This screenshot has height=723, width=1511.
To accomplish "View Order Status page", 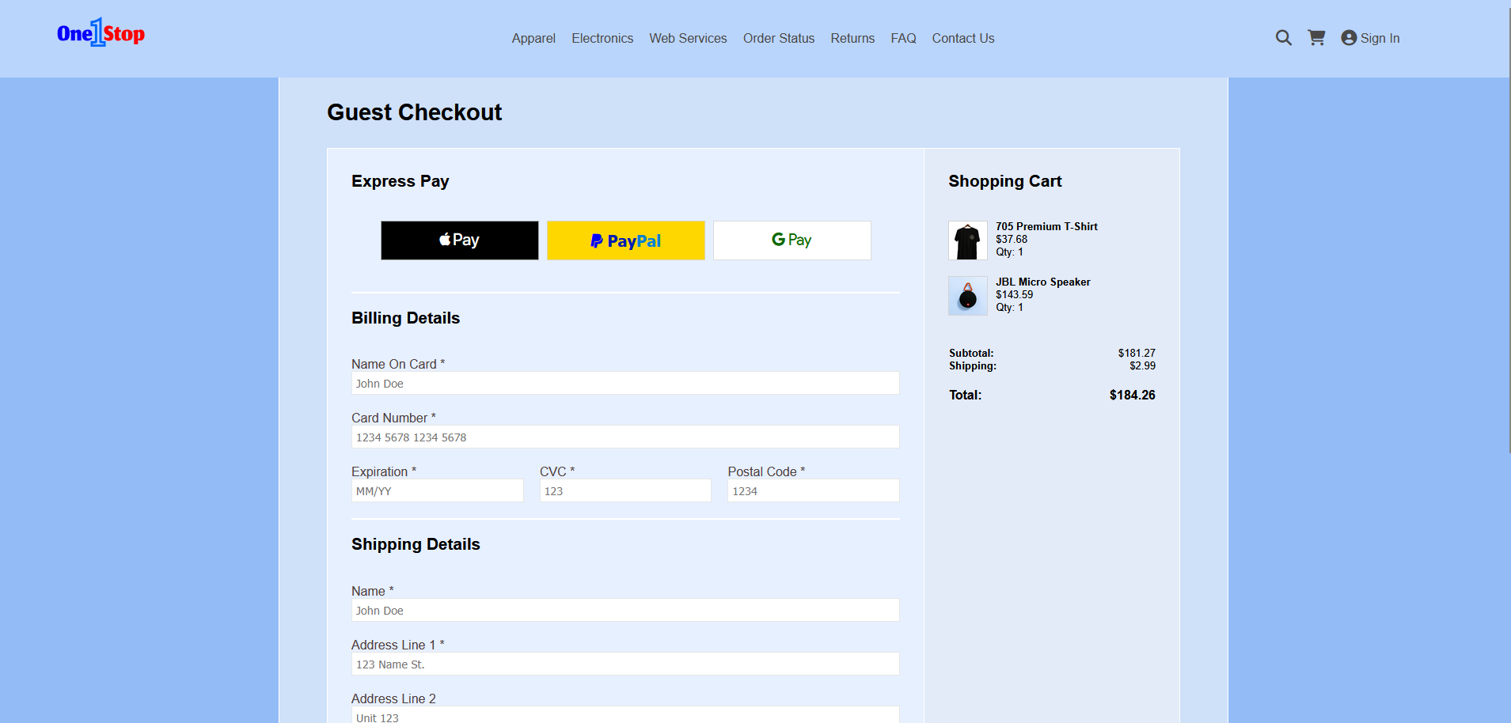I will (x=779, y=38).
